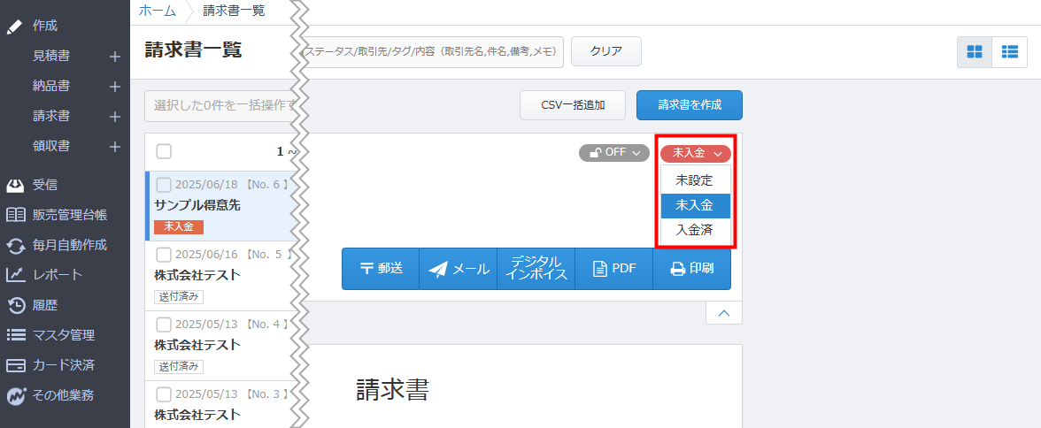1041x428 pixels.
Task: Click the 請求書を作成 button
Action: (689, 104)
